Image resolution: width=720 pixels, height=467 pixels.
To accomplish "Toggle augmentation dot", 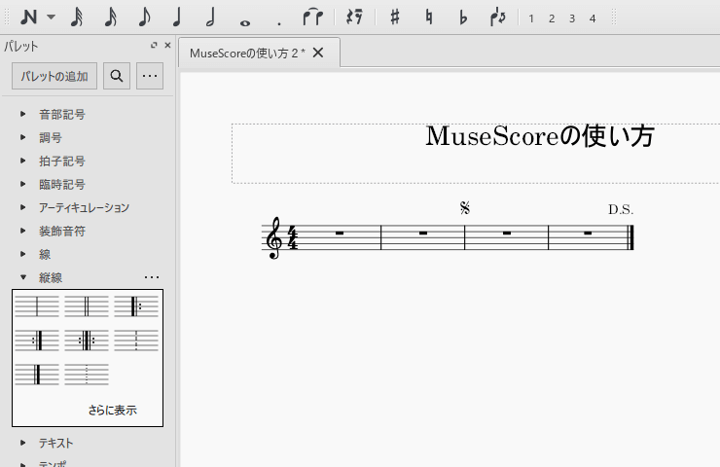I will 278,24.
